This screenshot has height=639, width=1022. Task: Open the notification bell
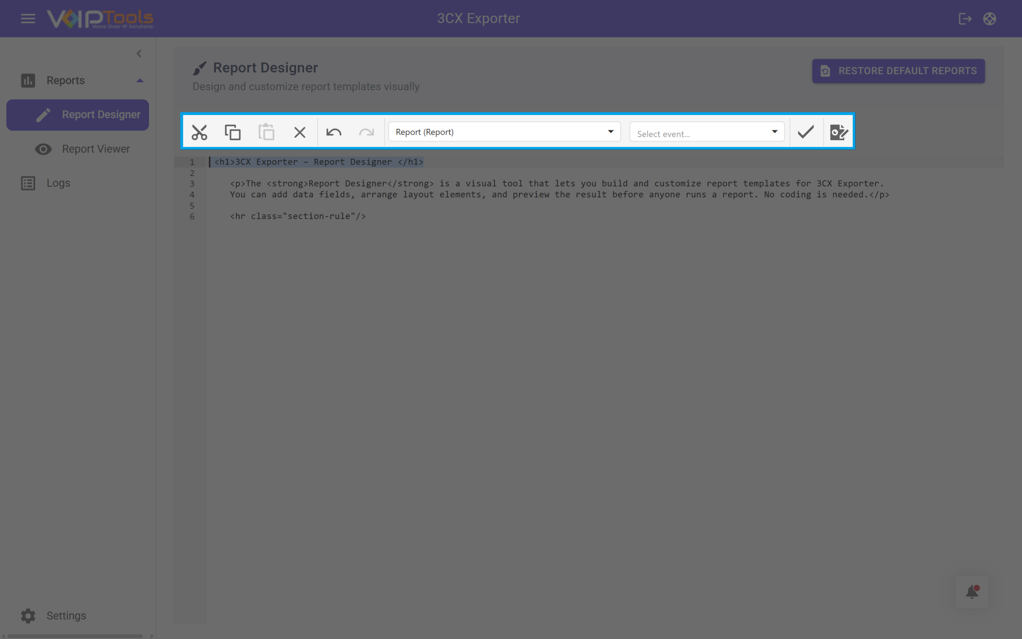pyautogui.click(x=972, y=592)
